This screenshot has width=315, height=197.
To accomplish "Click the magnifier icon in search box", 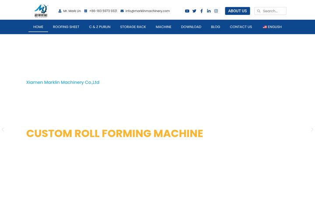I will [259, 11].
